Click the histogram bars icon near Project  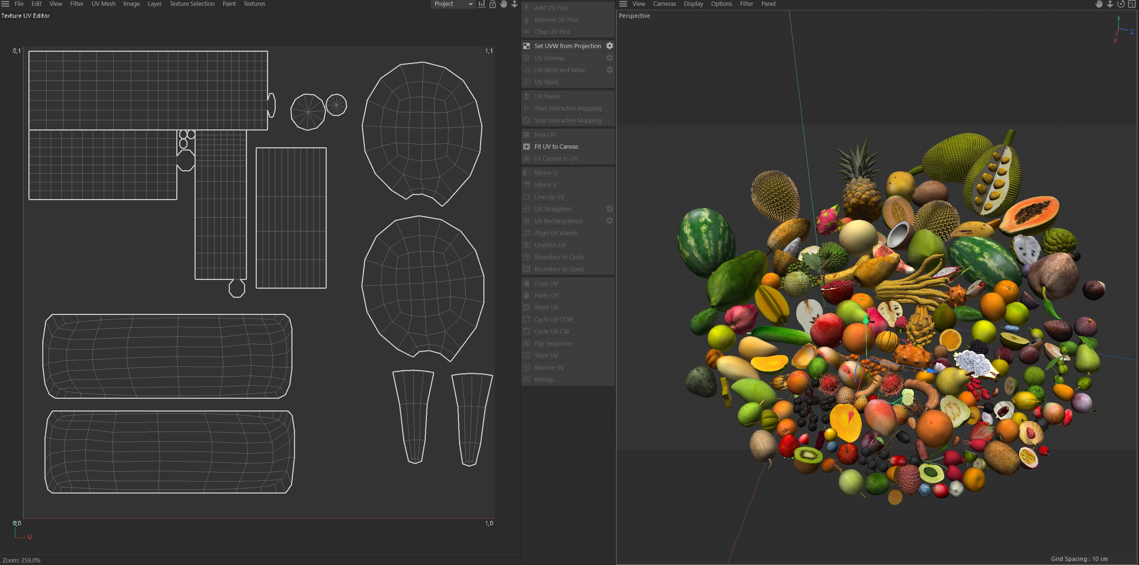[482, 4]
